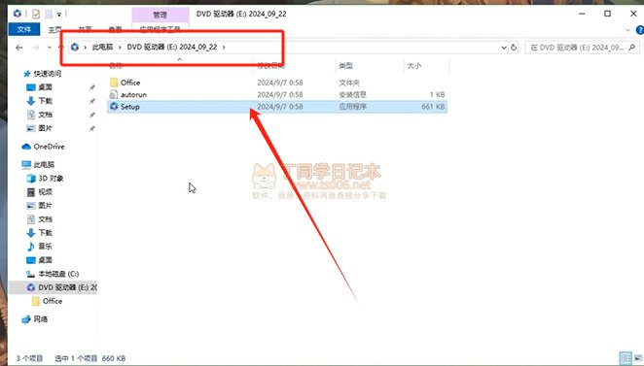
Task: Select the autorun file icon
Action: point(114,95)
